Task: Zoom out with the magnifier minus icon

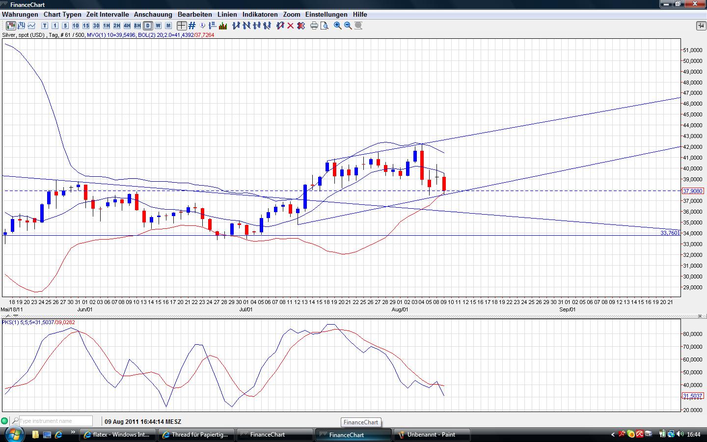Action: pos(348,26)
